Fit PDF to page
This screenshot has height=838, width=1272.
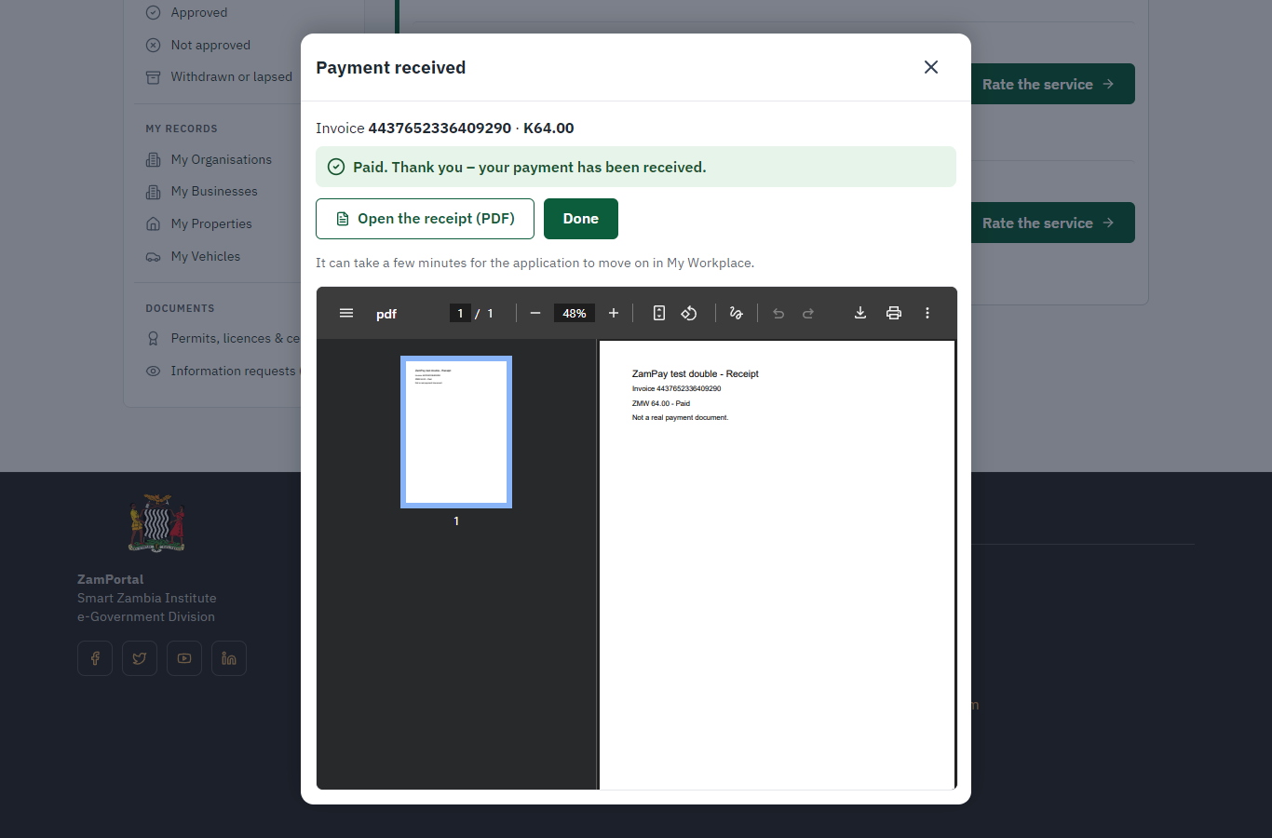[659, 313]
